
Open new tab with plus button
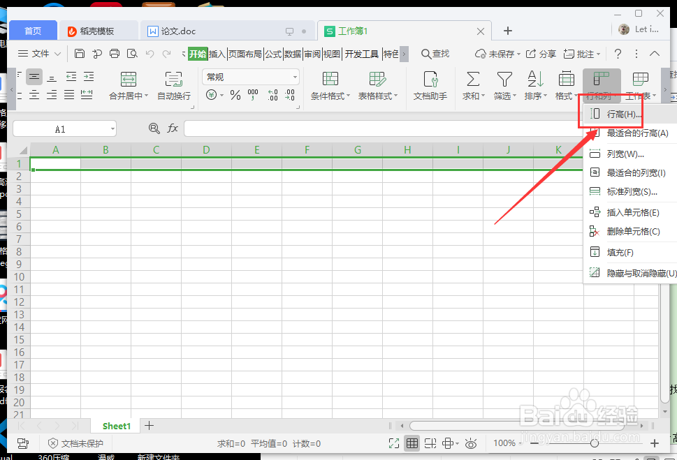pos(508,31)
